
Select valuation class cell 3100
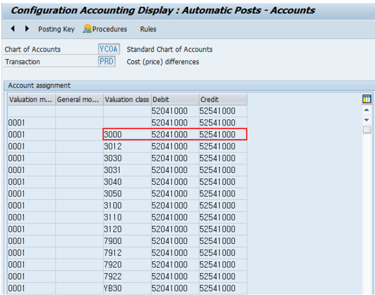(127, 206)
